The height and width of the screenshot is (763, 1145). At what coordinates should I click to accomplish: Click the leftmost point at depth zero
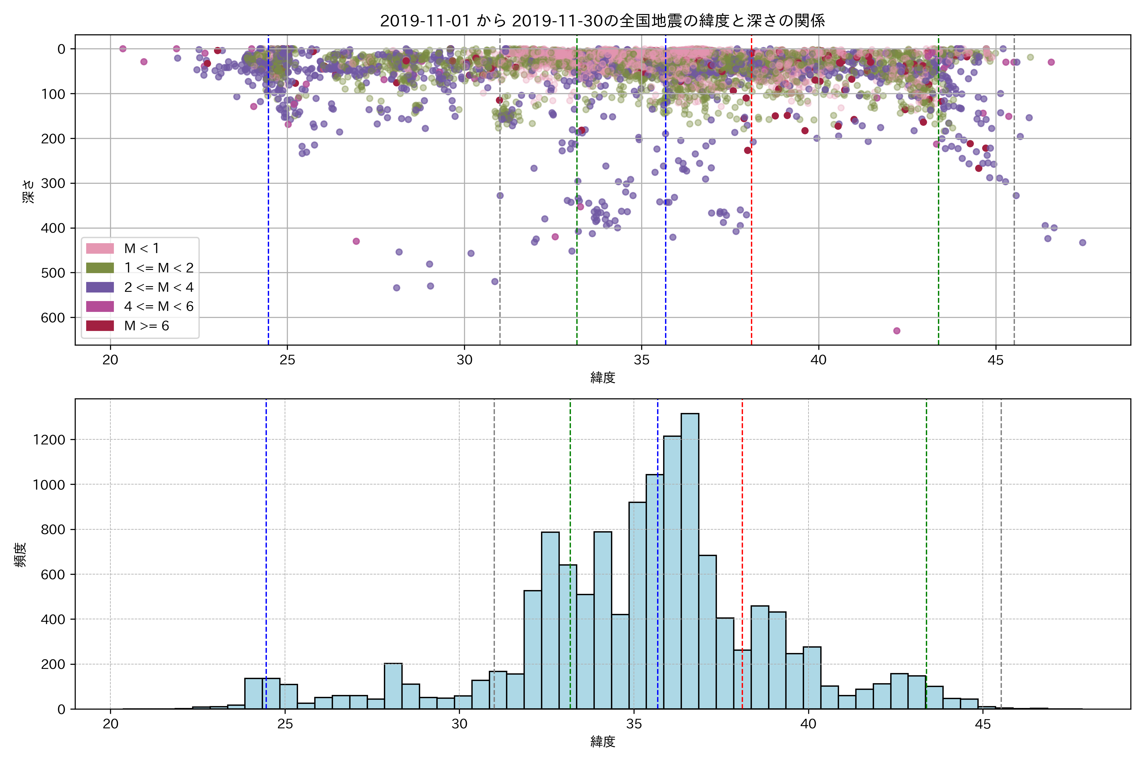coord(123,49)
